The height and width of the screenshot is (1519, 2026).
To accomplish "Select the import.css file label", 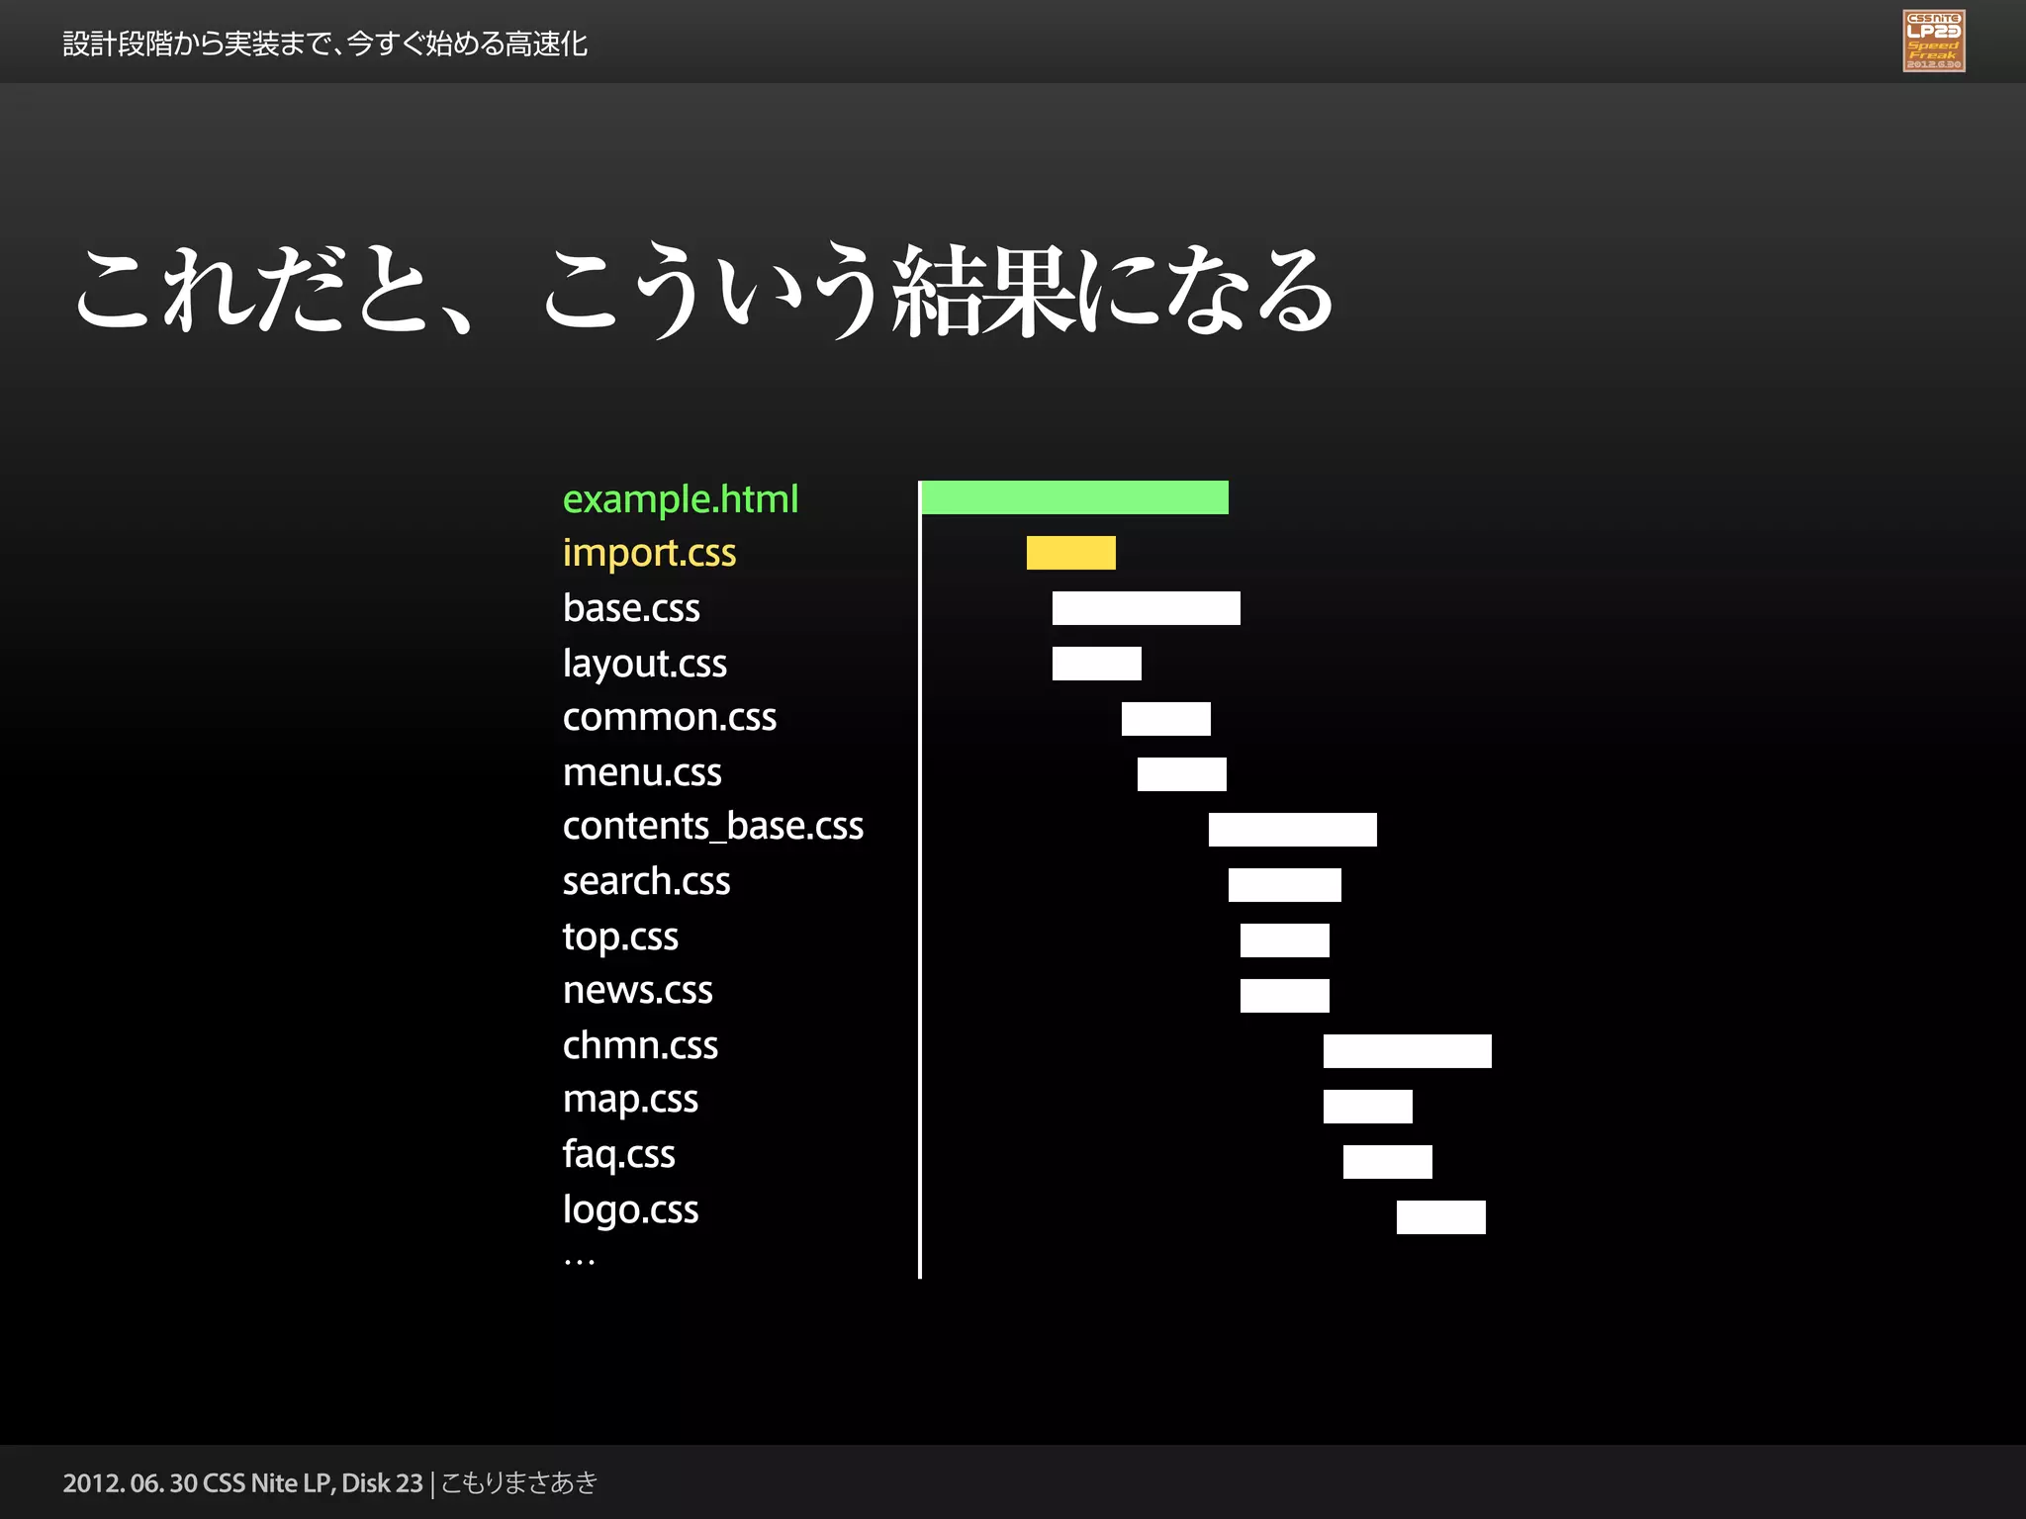I will click(x=649, y=554).
